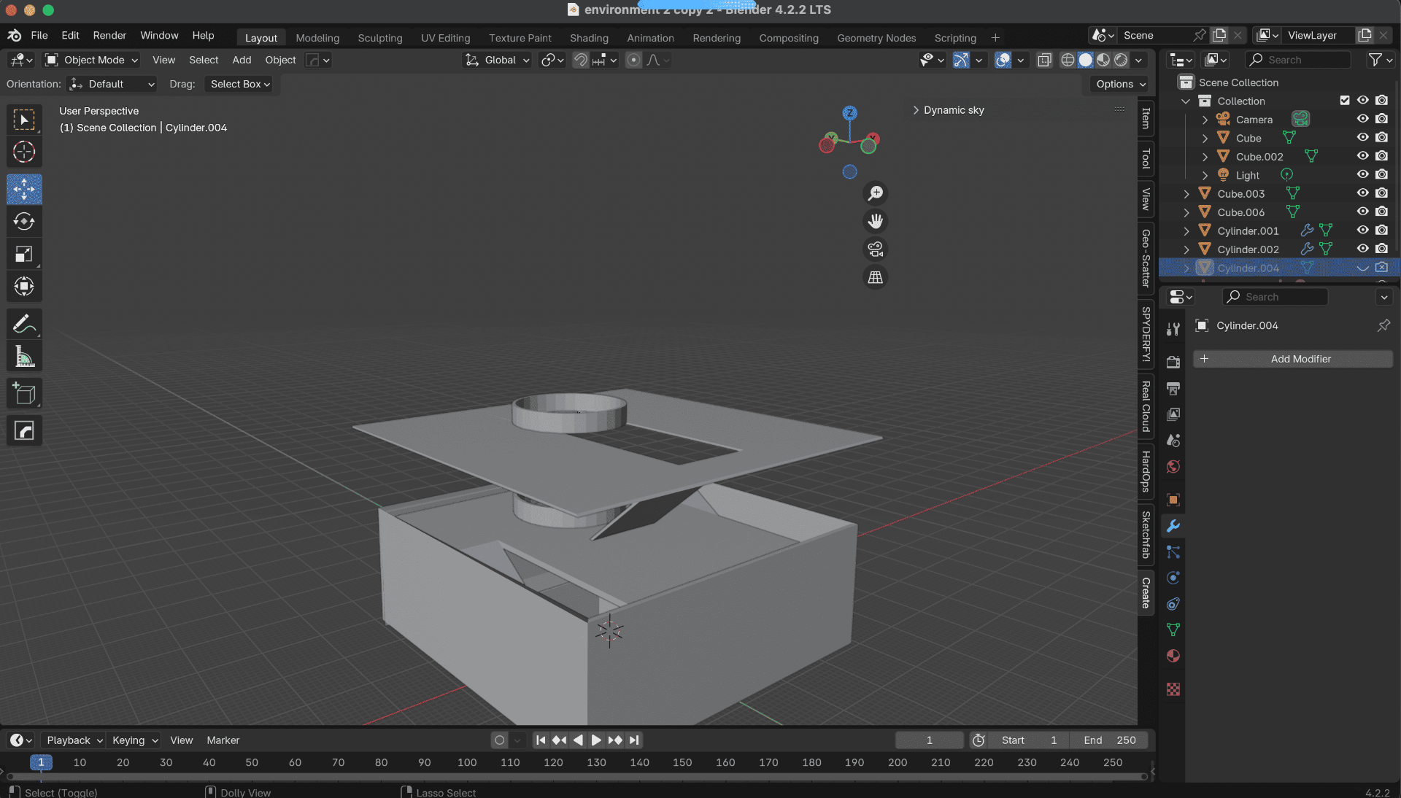Select the Rotate tool
This screenshot has width=1401, height=798.
pos(24,222)
